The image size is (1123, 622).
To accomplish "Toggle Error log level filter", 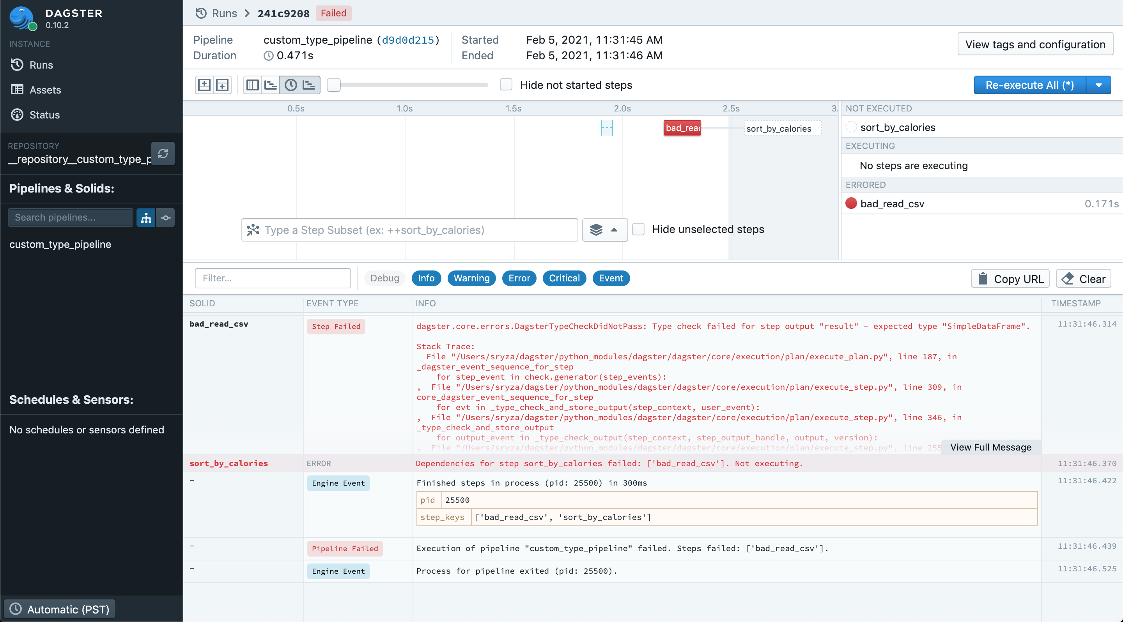I will coord(519,278).
